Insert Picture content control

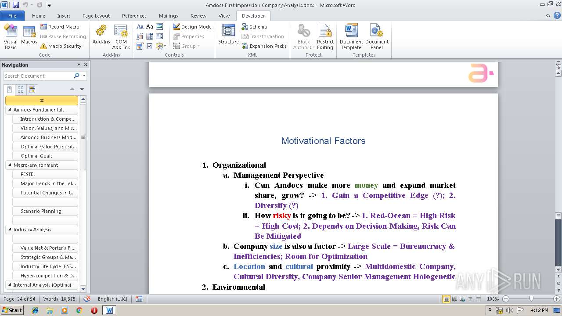(x=159, y=27)
